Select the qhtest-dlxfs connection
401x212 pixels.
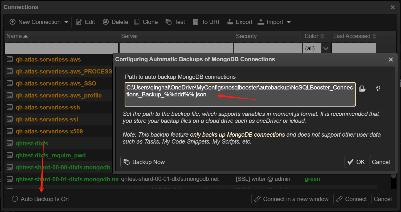coord(32,143)
